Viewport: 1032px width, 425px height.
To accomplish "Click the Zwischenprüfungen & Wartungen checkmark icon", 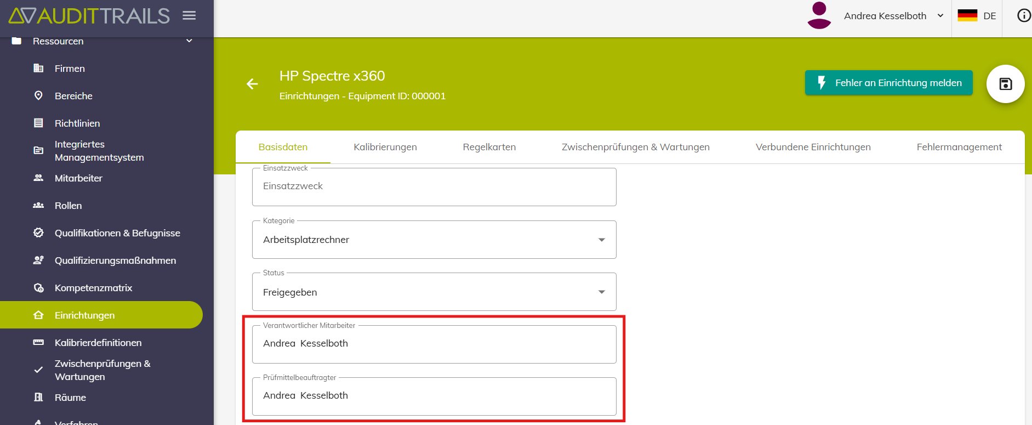I will [38, 370].
